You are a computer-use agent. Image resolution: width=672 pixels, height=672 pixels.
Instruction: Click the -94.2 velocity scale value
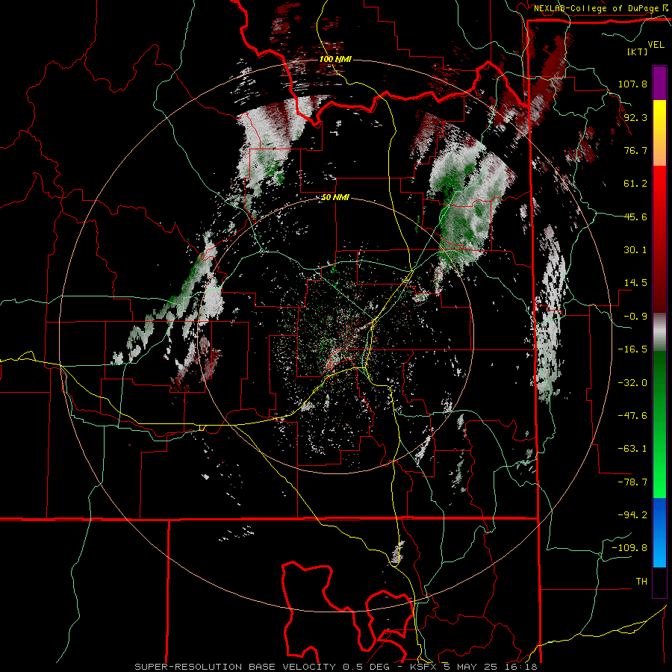[632, 515]
